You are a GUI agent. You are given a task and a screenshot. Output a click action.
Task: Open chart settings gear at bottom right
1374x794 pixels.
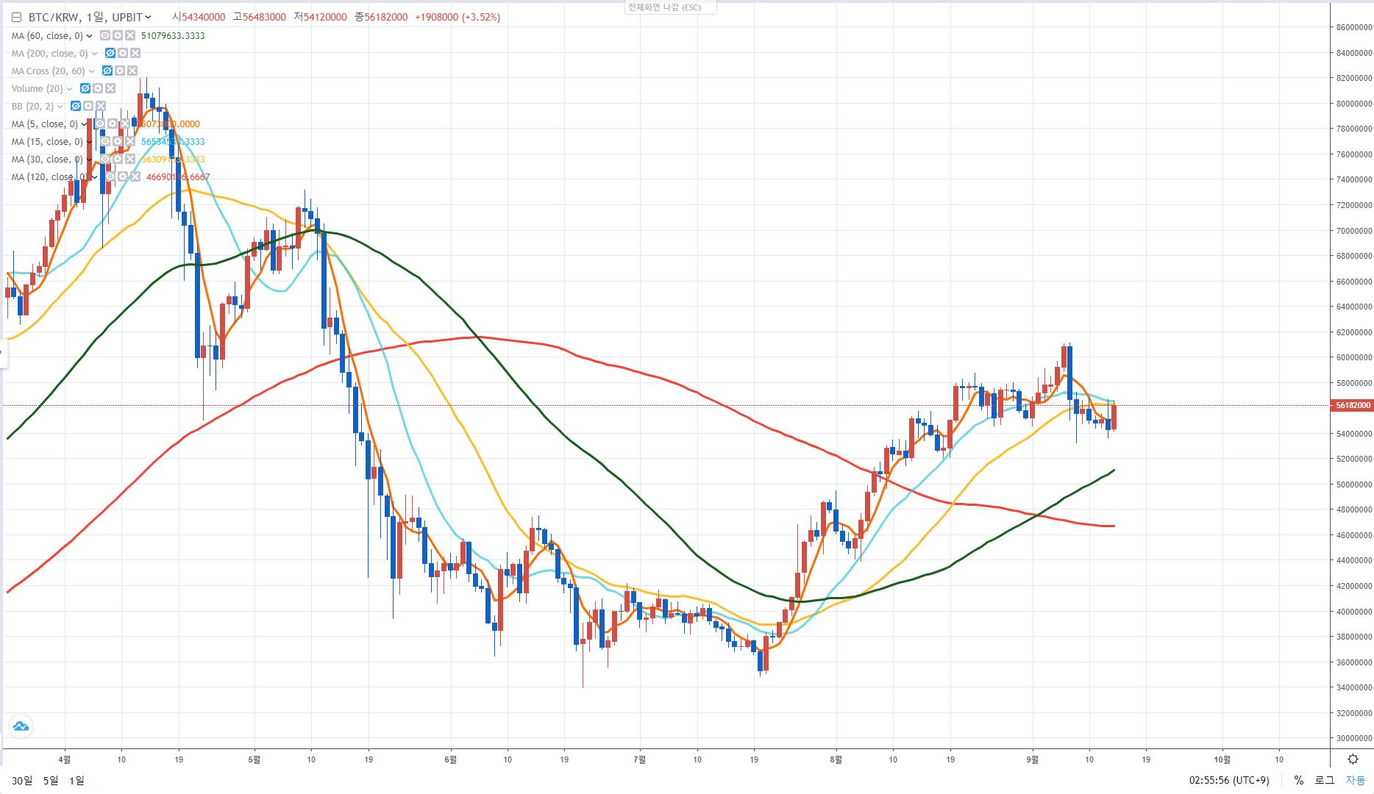[x=1353, y=759]
